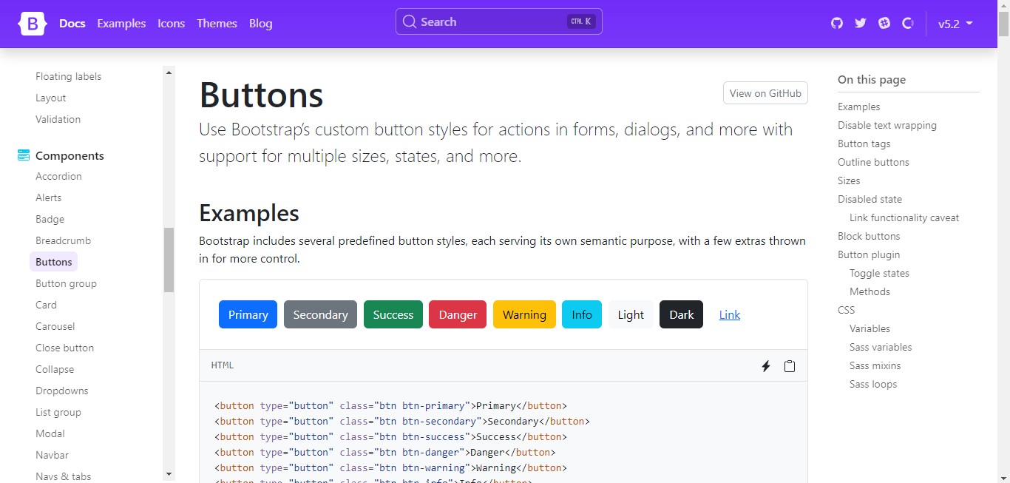Click the Dark example button

point(681,314)
